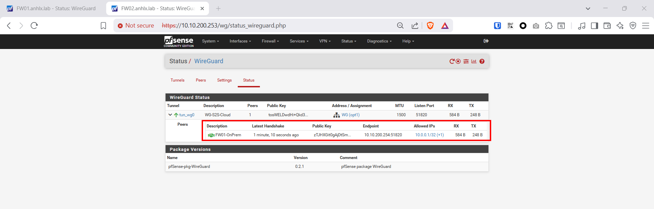Open the status graph icon
Image resolution: width=654 pixels, height=209 pixels.
point(474,62)
